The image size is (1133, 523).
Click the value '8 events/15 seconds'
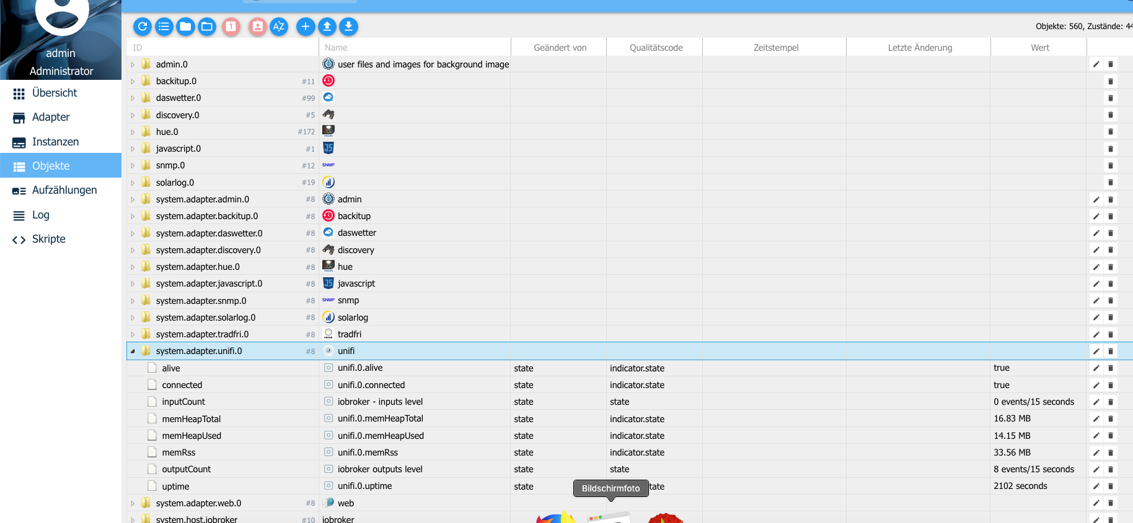pyautogui.click(x=1034, y=469)
